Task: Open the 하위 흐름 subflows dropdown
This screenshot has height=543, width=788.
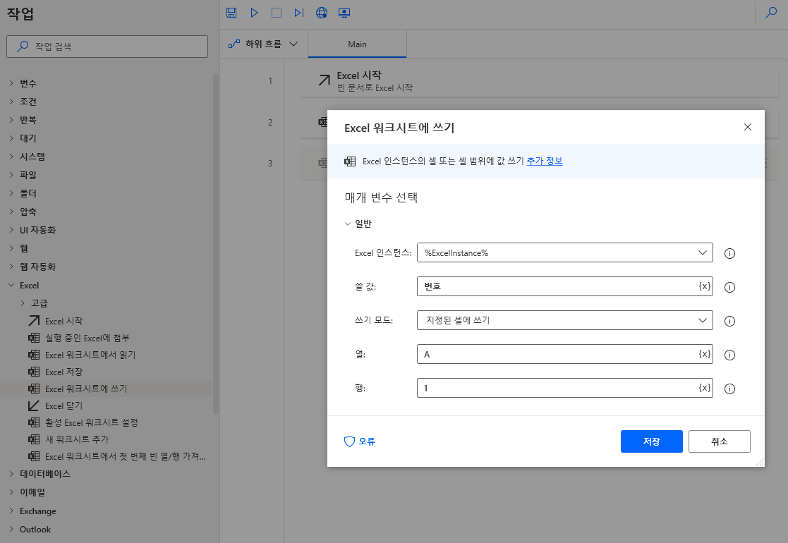Action: pyautogui.click(x=263, y=44)
